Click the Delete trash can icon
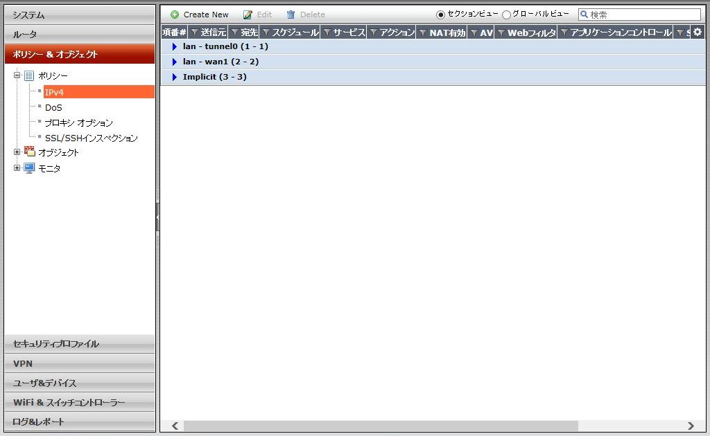Image resolution: width=710 pixels, height=436 pixels. point(291,15)
